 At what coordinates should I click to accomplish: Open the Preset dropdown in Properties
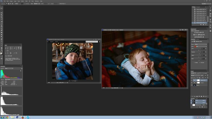(201, 44)
